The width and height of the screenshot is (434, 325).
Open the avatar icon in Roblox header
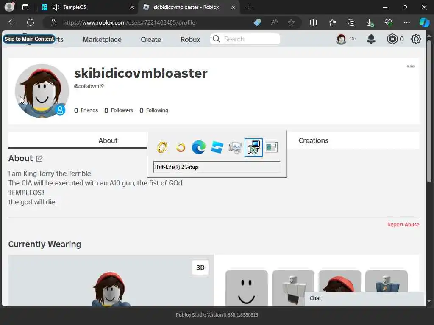[341, 39]
